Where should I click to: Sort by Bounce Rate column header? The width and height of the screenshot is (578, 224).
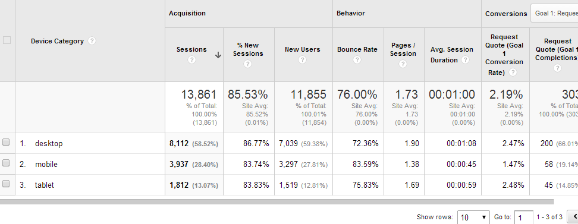pos(357,49)
